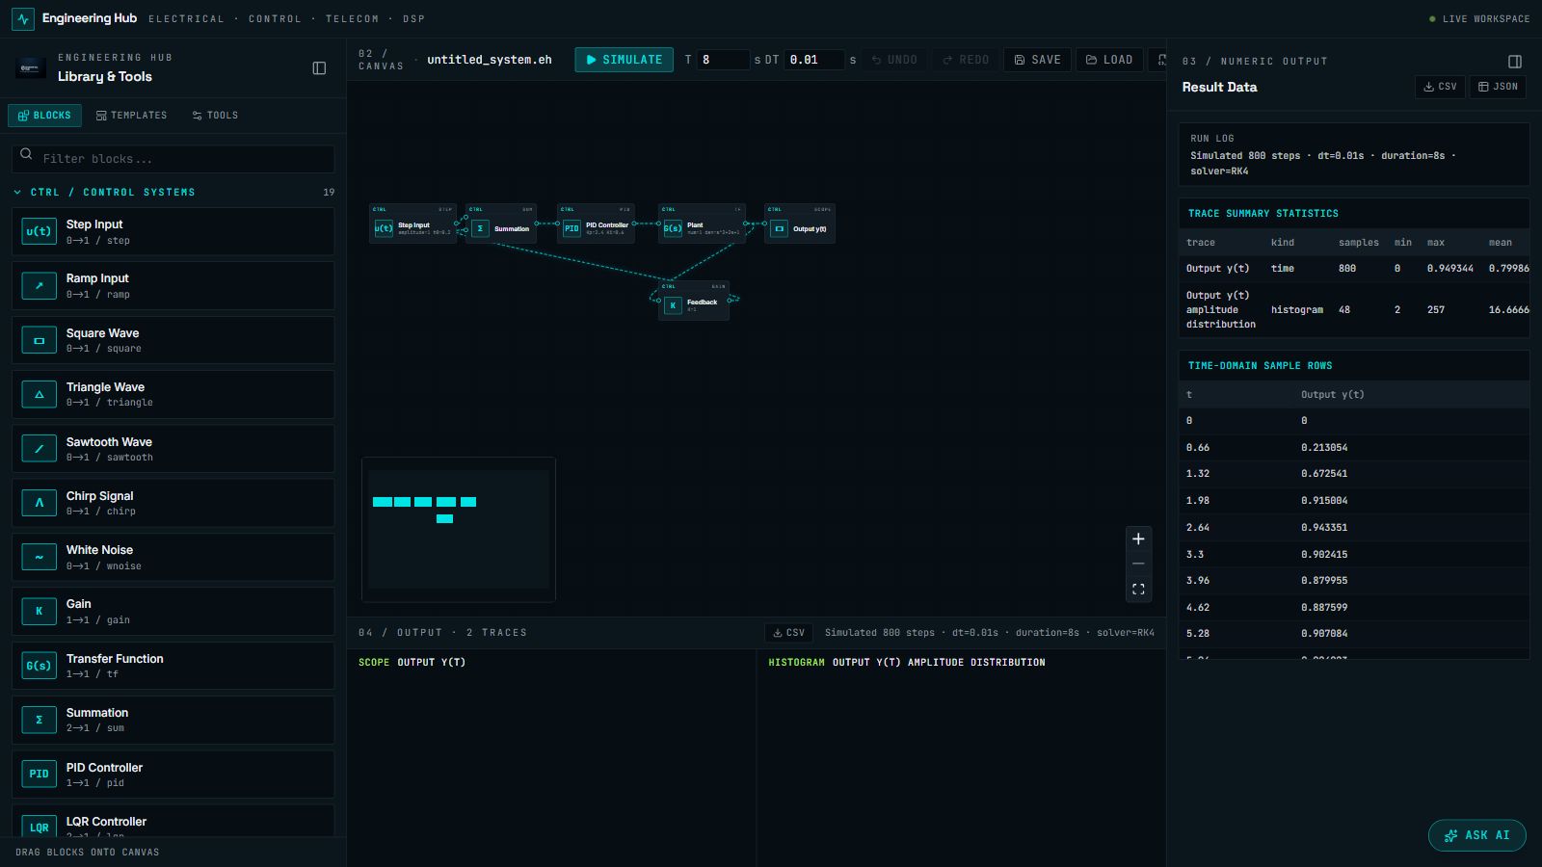Switch to the Blocks tab
Screen dimensions: 1542x867
coord(44,116)
